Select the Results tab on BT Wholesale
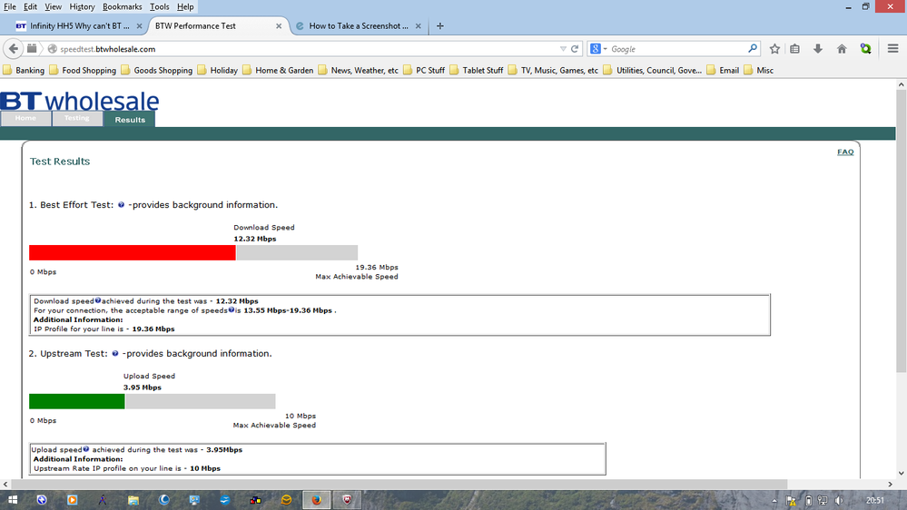Screen dimensions: 907x510 [130, 120]
